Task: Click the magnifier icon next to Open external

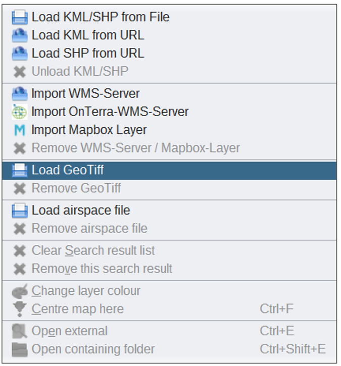Action: point(20,331)
